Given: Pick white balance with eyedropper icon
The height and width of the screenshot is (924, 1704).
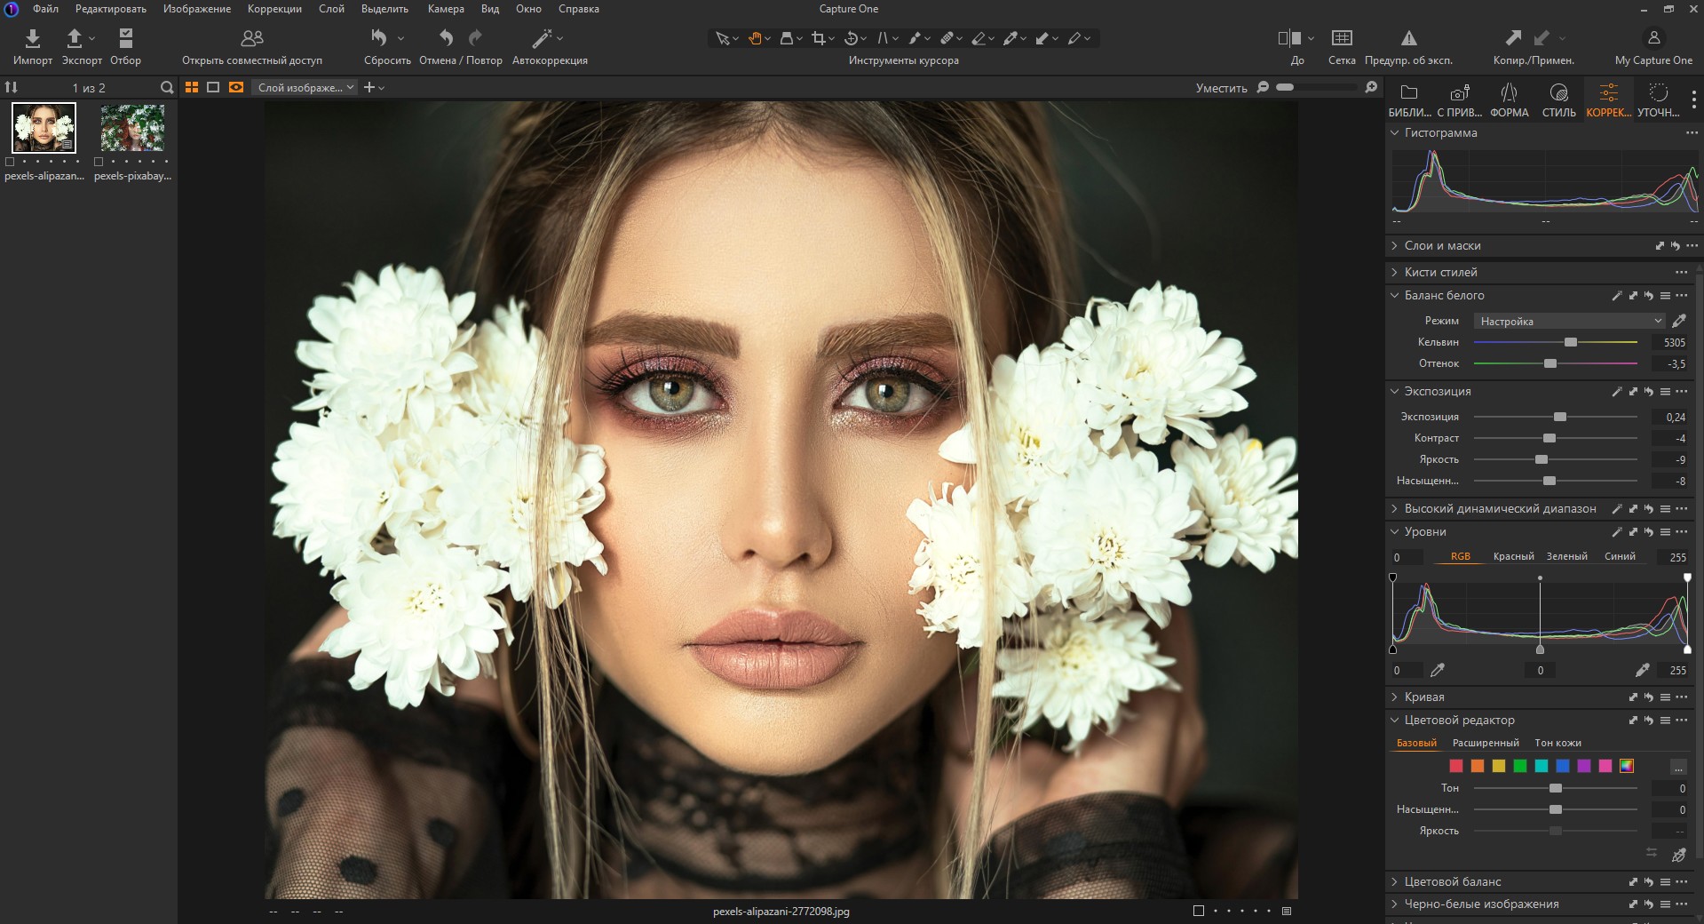Looking at the screenshot, I should (1679, 321).
